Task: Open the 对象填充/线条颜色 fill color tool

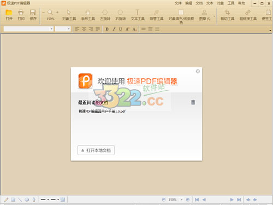Action: pos(181,16)
